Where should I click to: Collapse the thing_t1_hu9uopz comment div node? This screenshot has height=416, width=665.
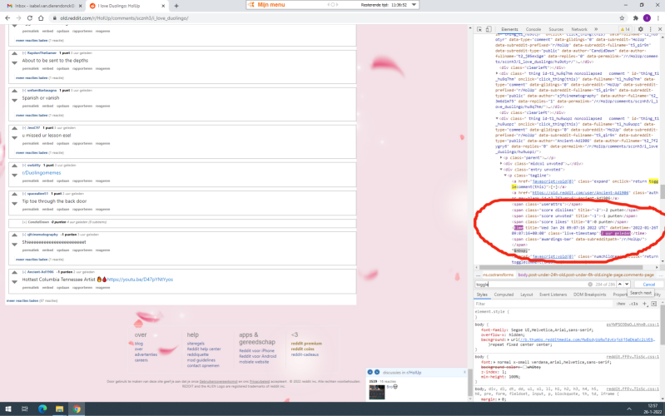(497, 119)
